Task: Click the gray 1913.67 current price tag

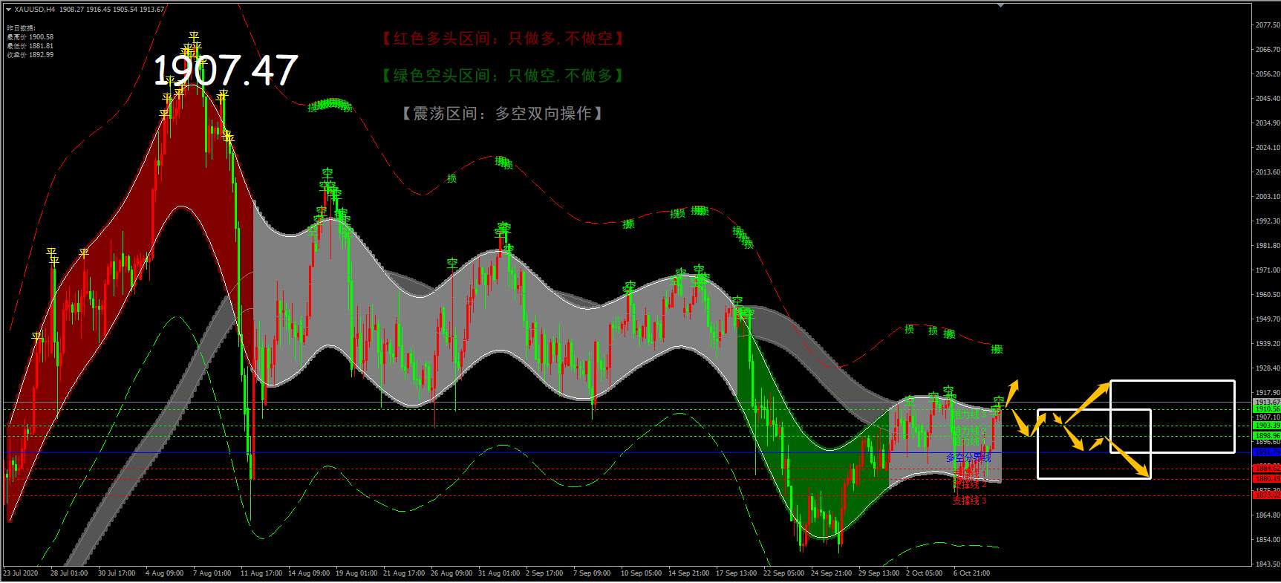Action: click(1266, 402)
